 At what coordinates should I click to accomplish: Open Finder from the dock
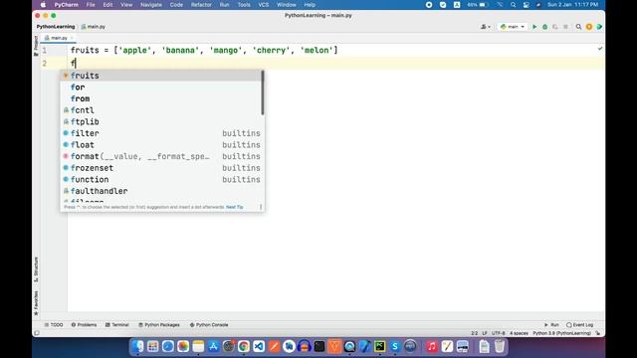coord(137,346)
